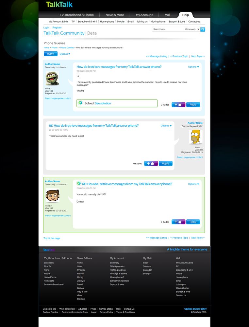Viewport: 249px width, 327px height.
Task: Open the Privacy Policy footer link
Action: coord(106,312)
